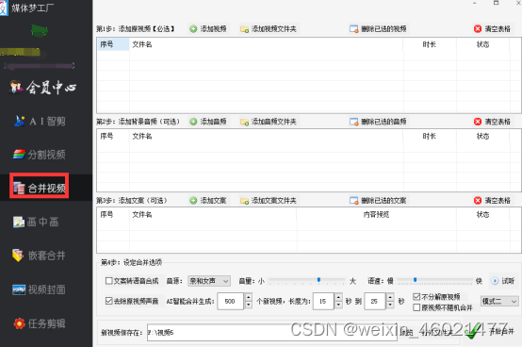Click the 音量 volume slider handle
Viewport: 522px width, 347px height.
tap(318, 280)
